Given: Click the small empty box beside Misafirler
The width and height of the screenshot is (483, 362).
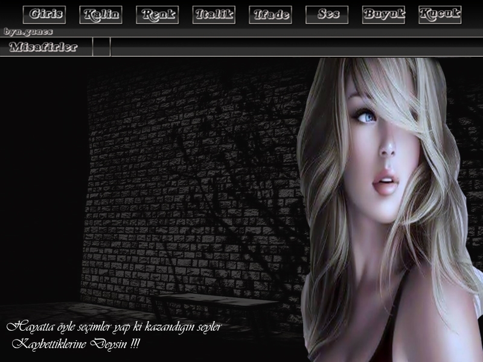Looking at the screenshot, I should click(x=101, y=47).
